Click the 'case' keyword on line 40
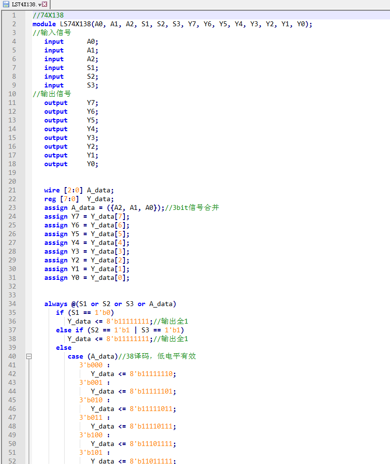The height and width of the screenshot is (464, 390). (x=75, y=356)
